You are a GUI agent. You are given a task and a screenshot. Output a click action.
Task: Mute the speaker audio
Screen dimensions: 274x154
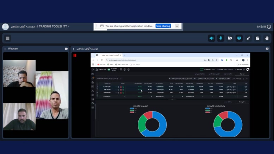pyautogui.click(x=211, y=38)
